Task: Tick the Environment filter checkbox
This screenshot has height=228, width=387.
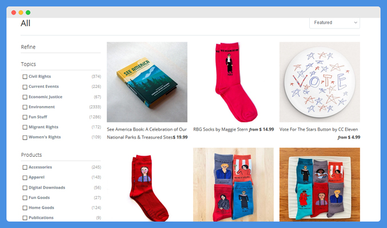Action: point(25,107)
